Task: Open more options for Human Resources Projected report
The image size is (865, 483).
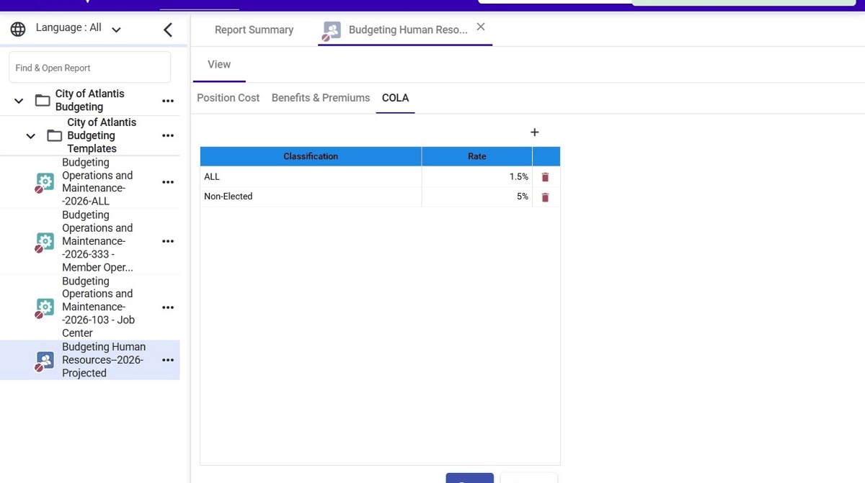Action: (x=168, y=360)
